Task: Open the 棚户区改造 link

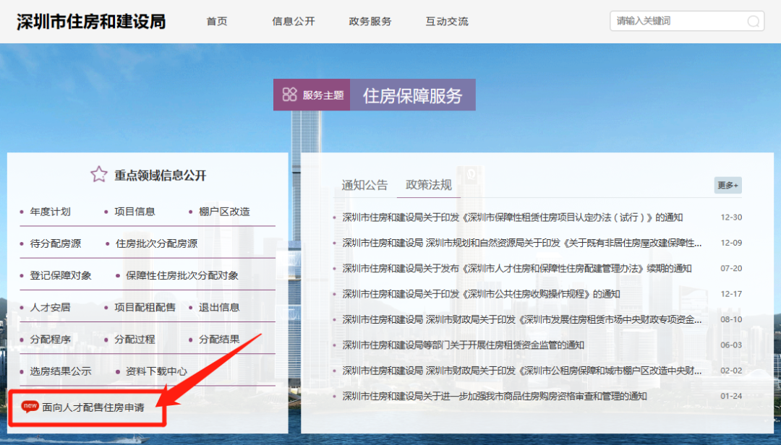Action: (x=224, y=212)
